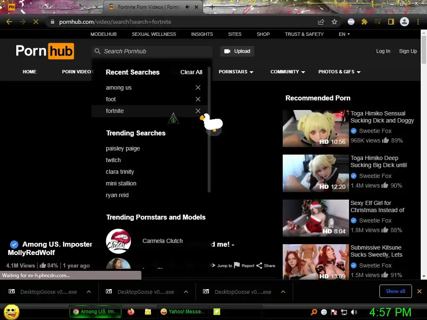Click the flag notification icon in the tray

point(334,312)
